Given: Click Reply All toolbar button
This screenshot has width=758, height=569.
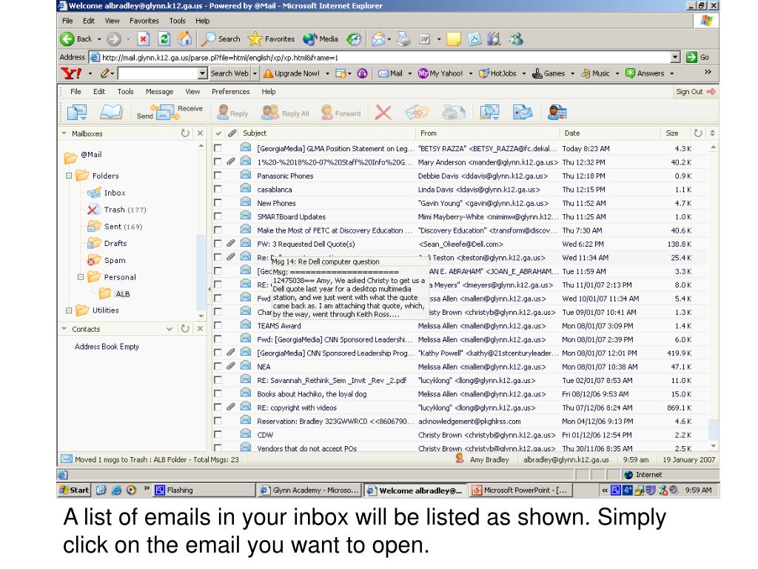Looking at the screenshot, I should [x=285, y=113].
